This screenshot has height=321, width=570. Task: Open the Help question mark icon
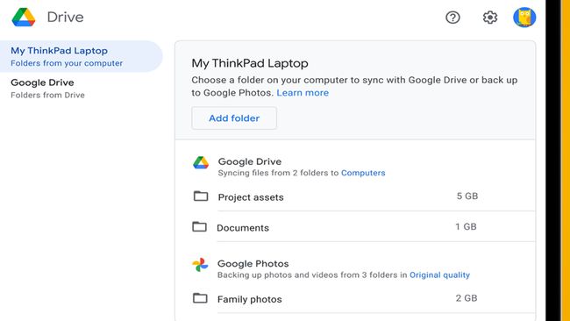[452, 17]
